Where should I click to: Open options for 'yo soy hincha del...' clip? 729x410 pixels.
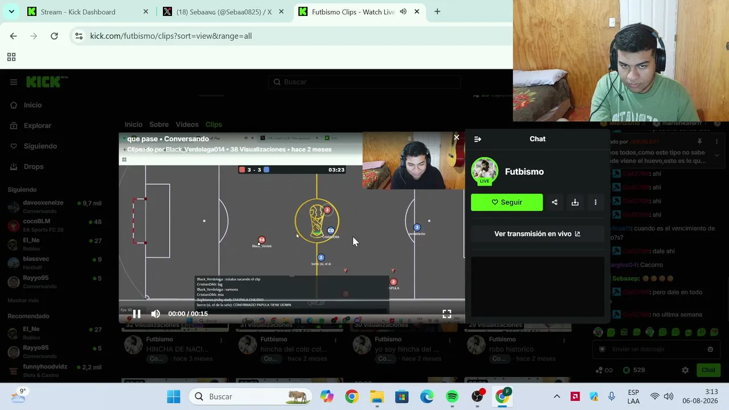click(449, 340)
